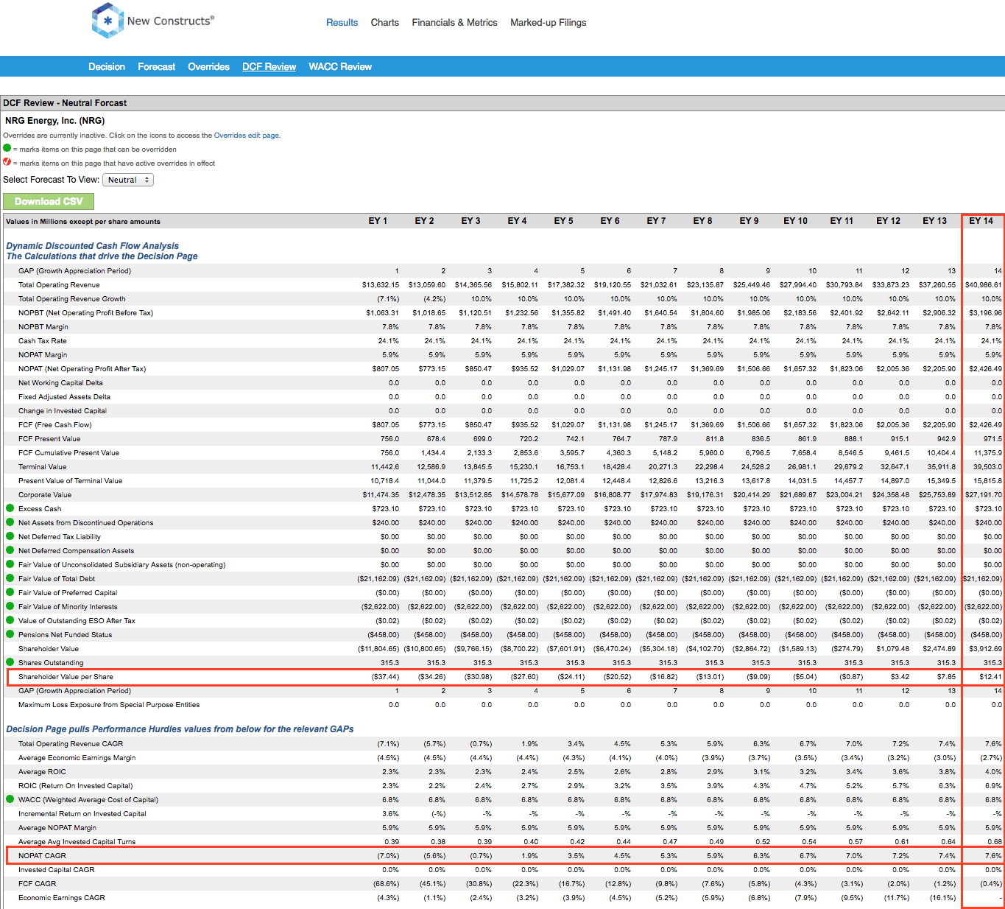Click Decision Page Performance Hurdles heading
The height and width of the screenshot is (909, 1005).
180,729
